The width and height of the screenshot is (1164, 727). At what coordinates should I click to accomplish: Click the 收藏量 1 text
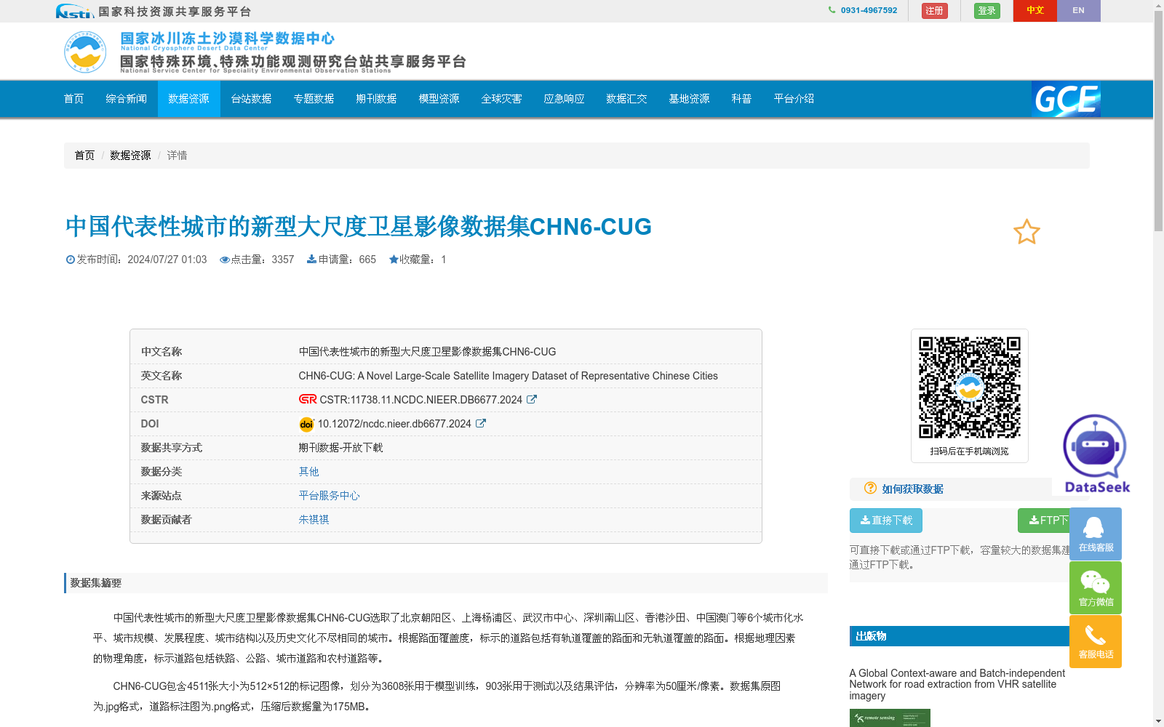pyautogui.click(x=418, y=260)
